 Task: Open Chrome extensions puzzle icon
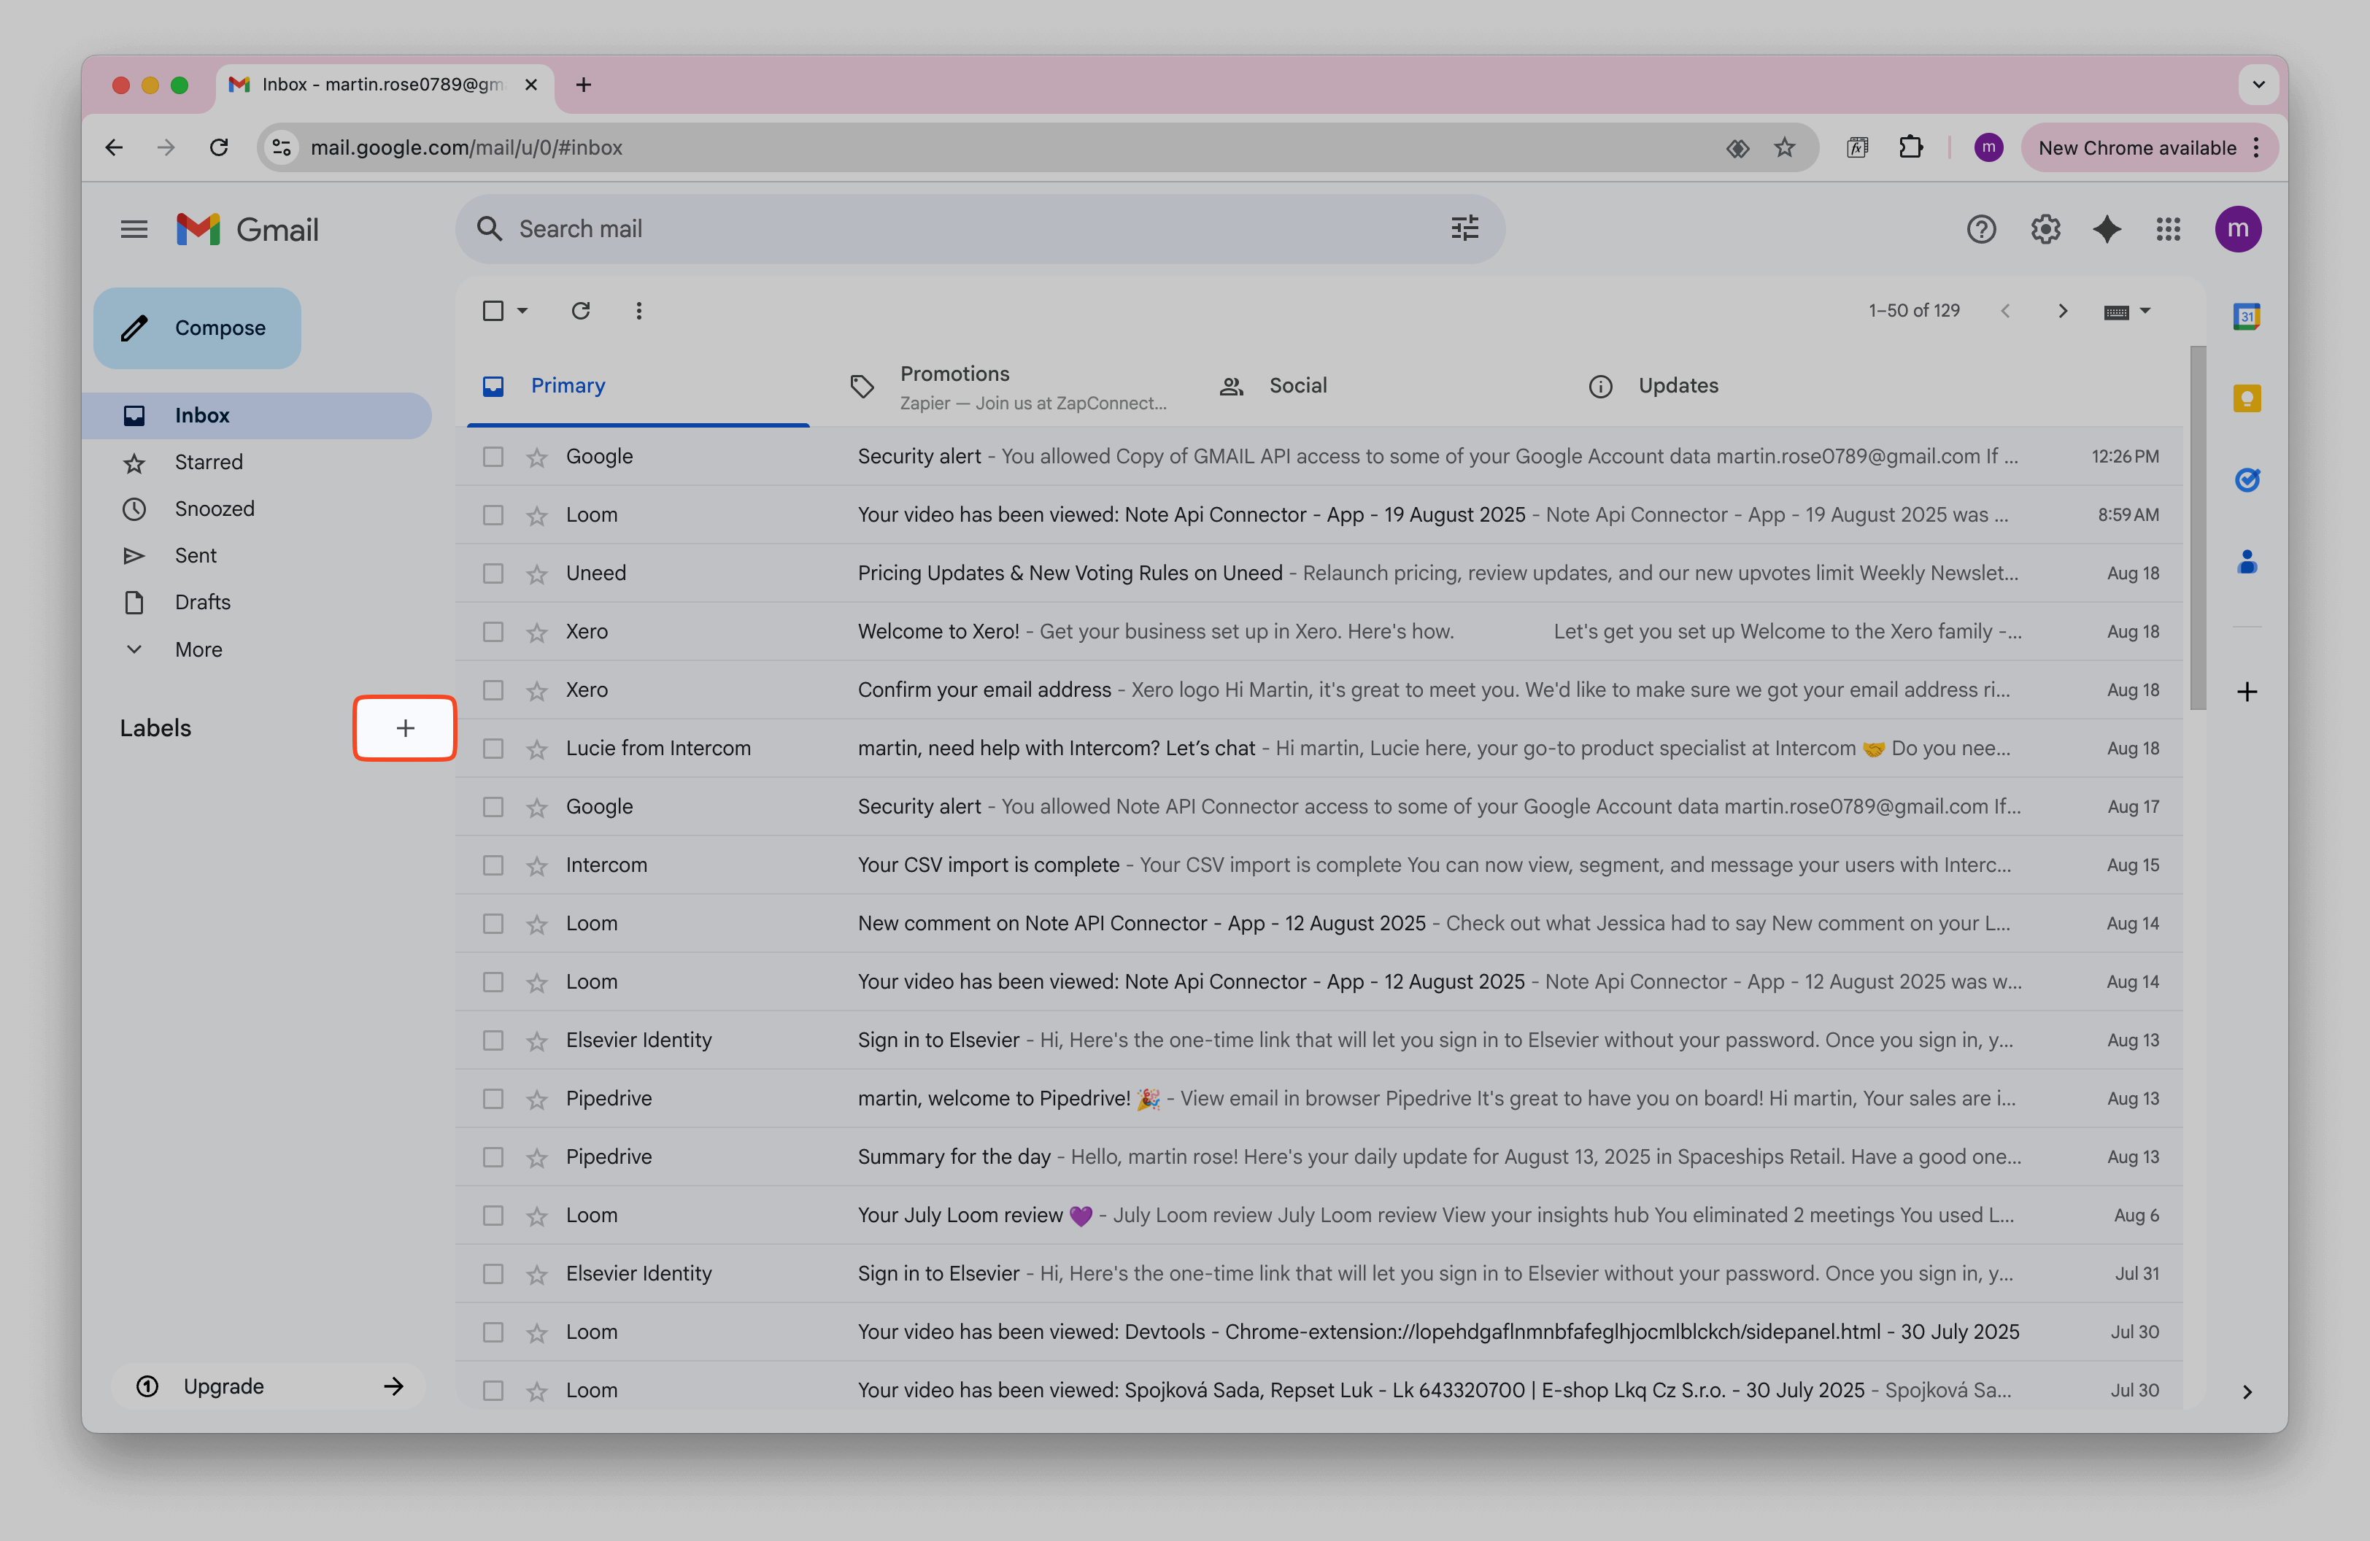[1910, 147]
